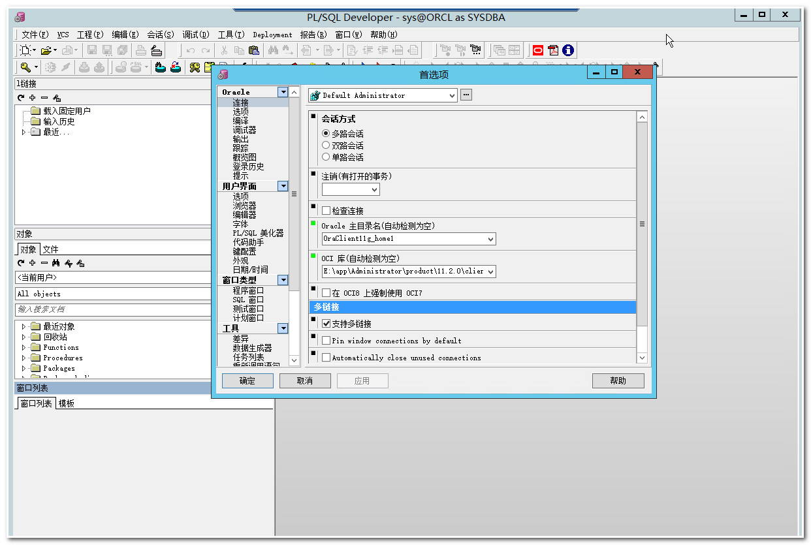The height and width of the screenshot is (545, 811).
Task: Collapse the Oracle section in preferences list
Action: click(x=283, y=92)
